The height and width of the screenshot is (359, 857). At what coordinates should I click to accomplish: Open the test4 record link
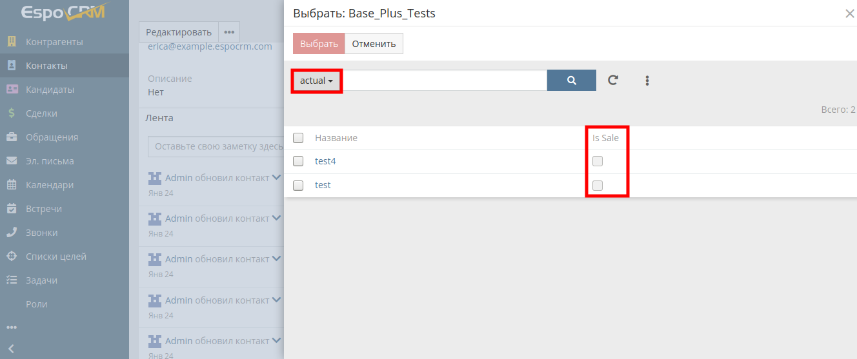coord(325,161)
